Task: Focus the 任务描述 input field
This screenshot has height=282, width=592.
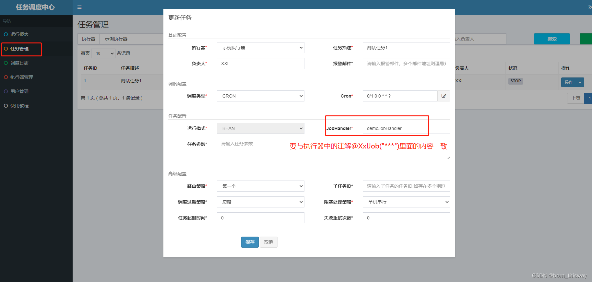Action: (x=407, y=48)
